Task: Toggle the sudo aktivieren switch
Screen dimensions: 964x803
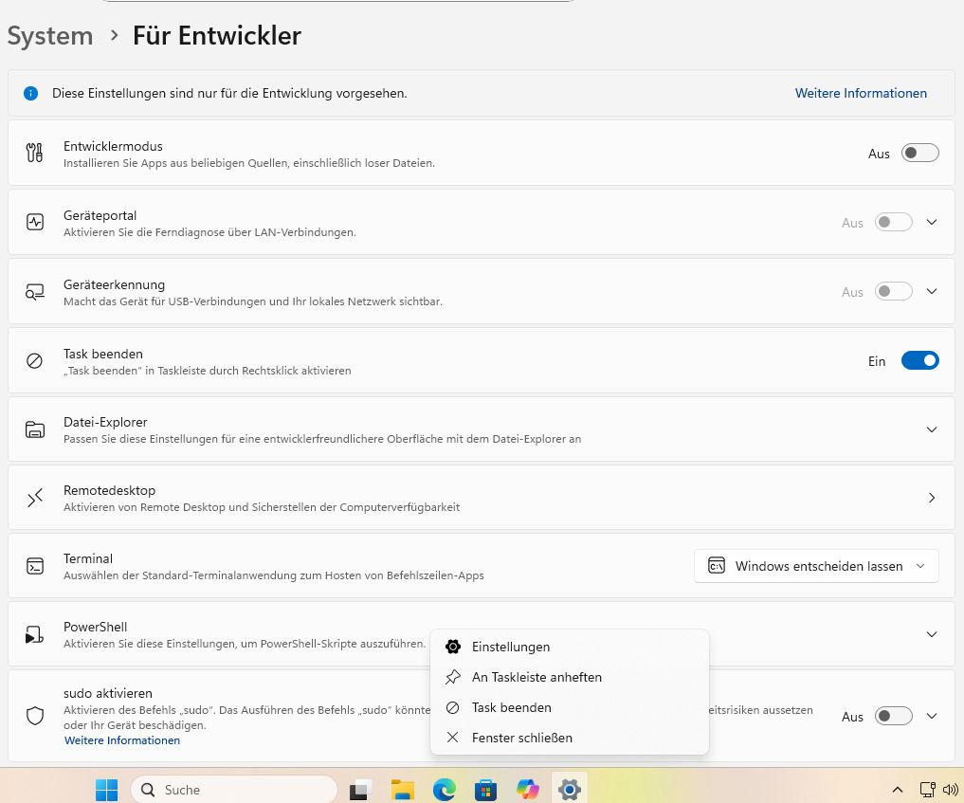Action: tap(893, 716)
